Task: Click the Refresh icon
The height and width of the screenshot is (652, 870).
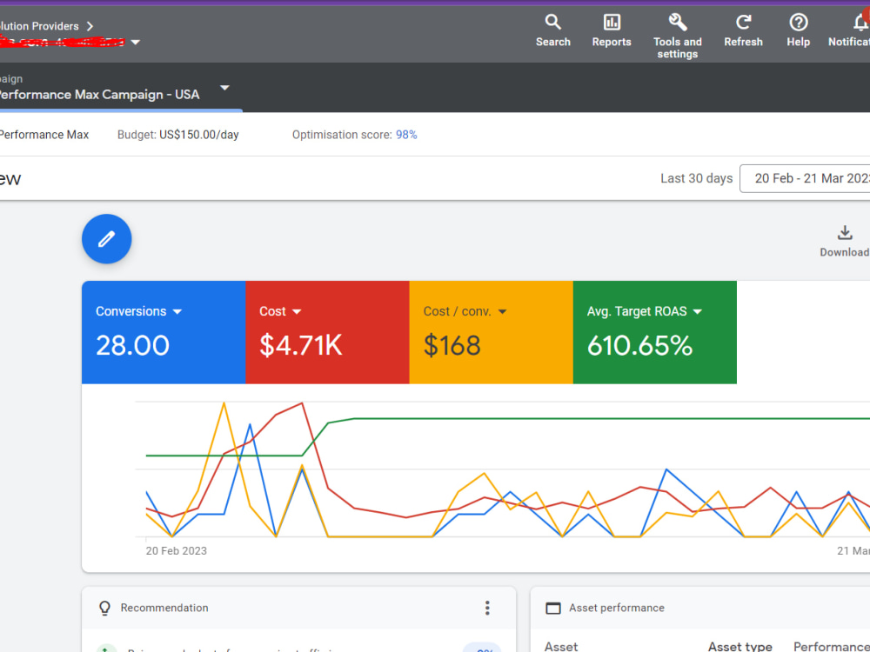Action: 743,30
